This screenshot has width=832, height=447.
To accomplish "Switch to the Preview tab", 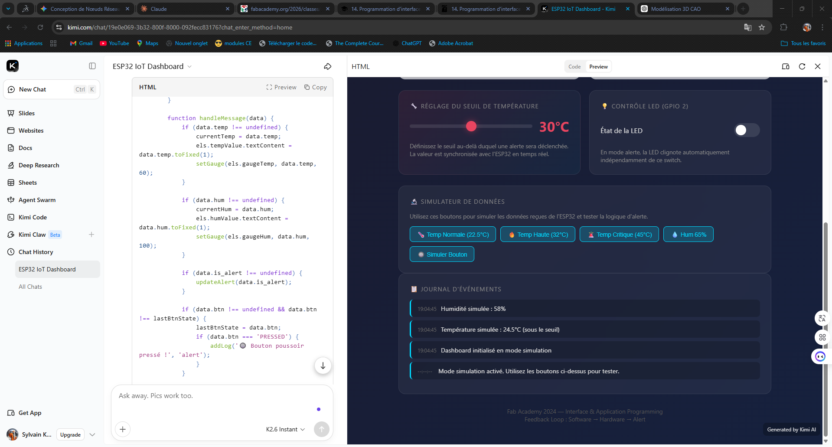I will point(598,66).
